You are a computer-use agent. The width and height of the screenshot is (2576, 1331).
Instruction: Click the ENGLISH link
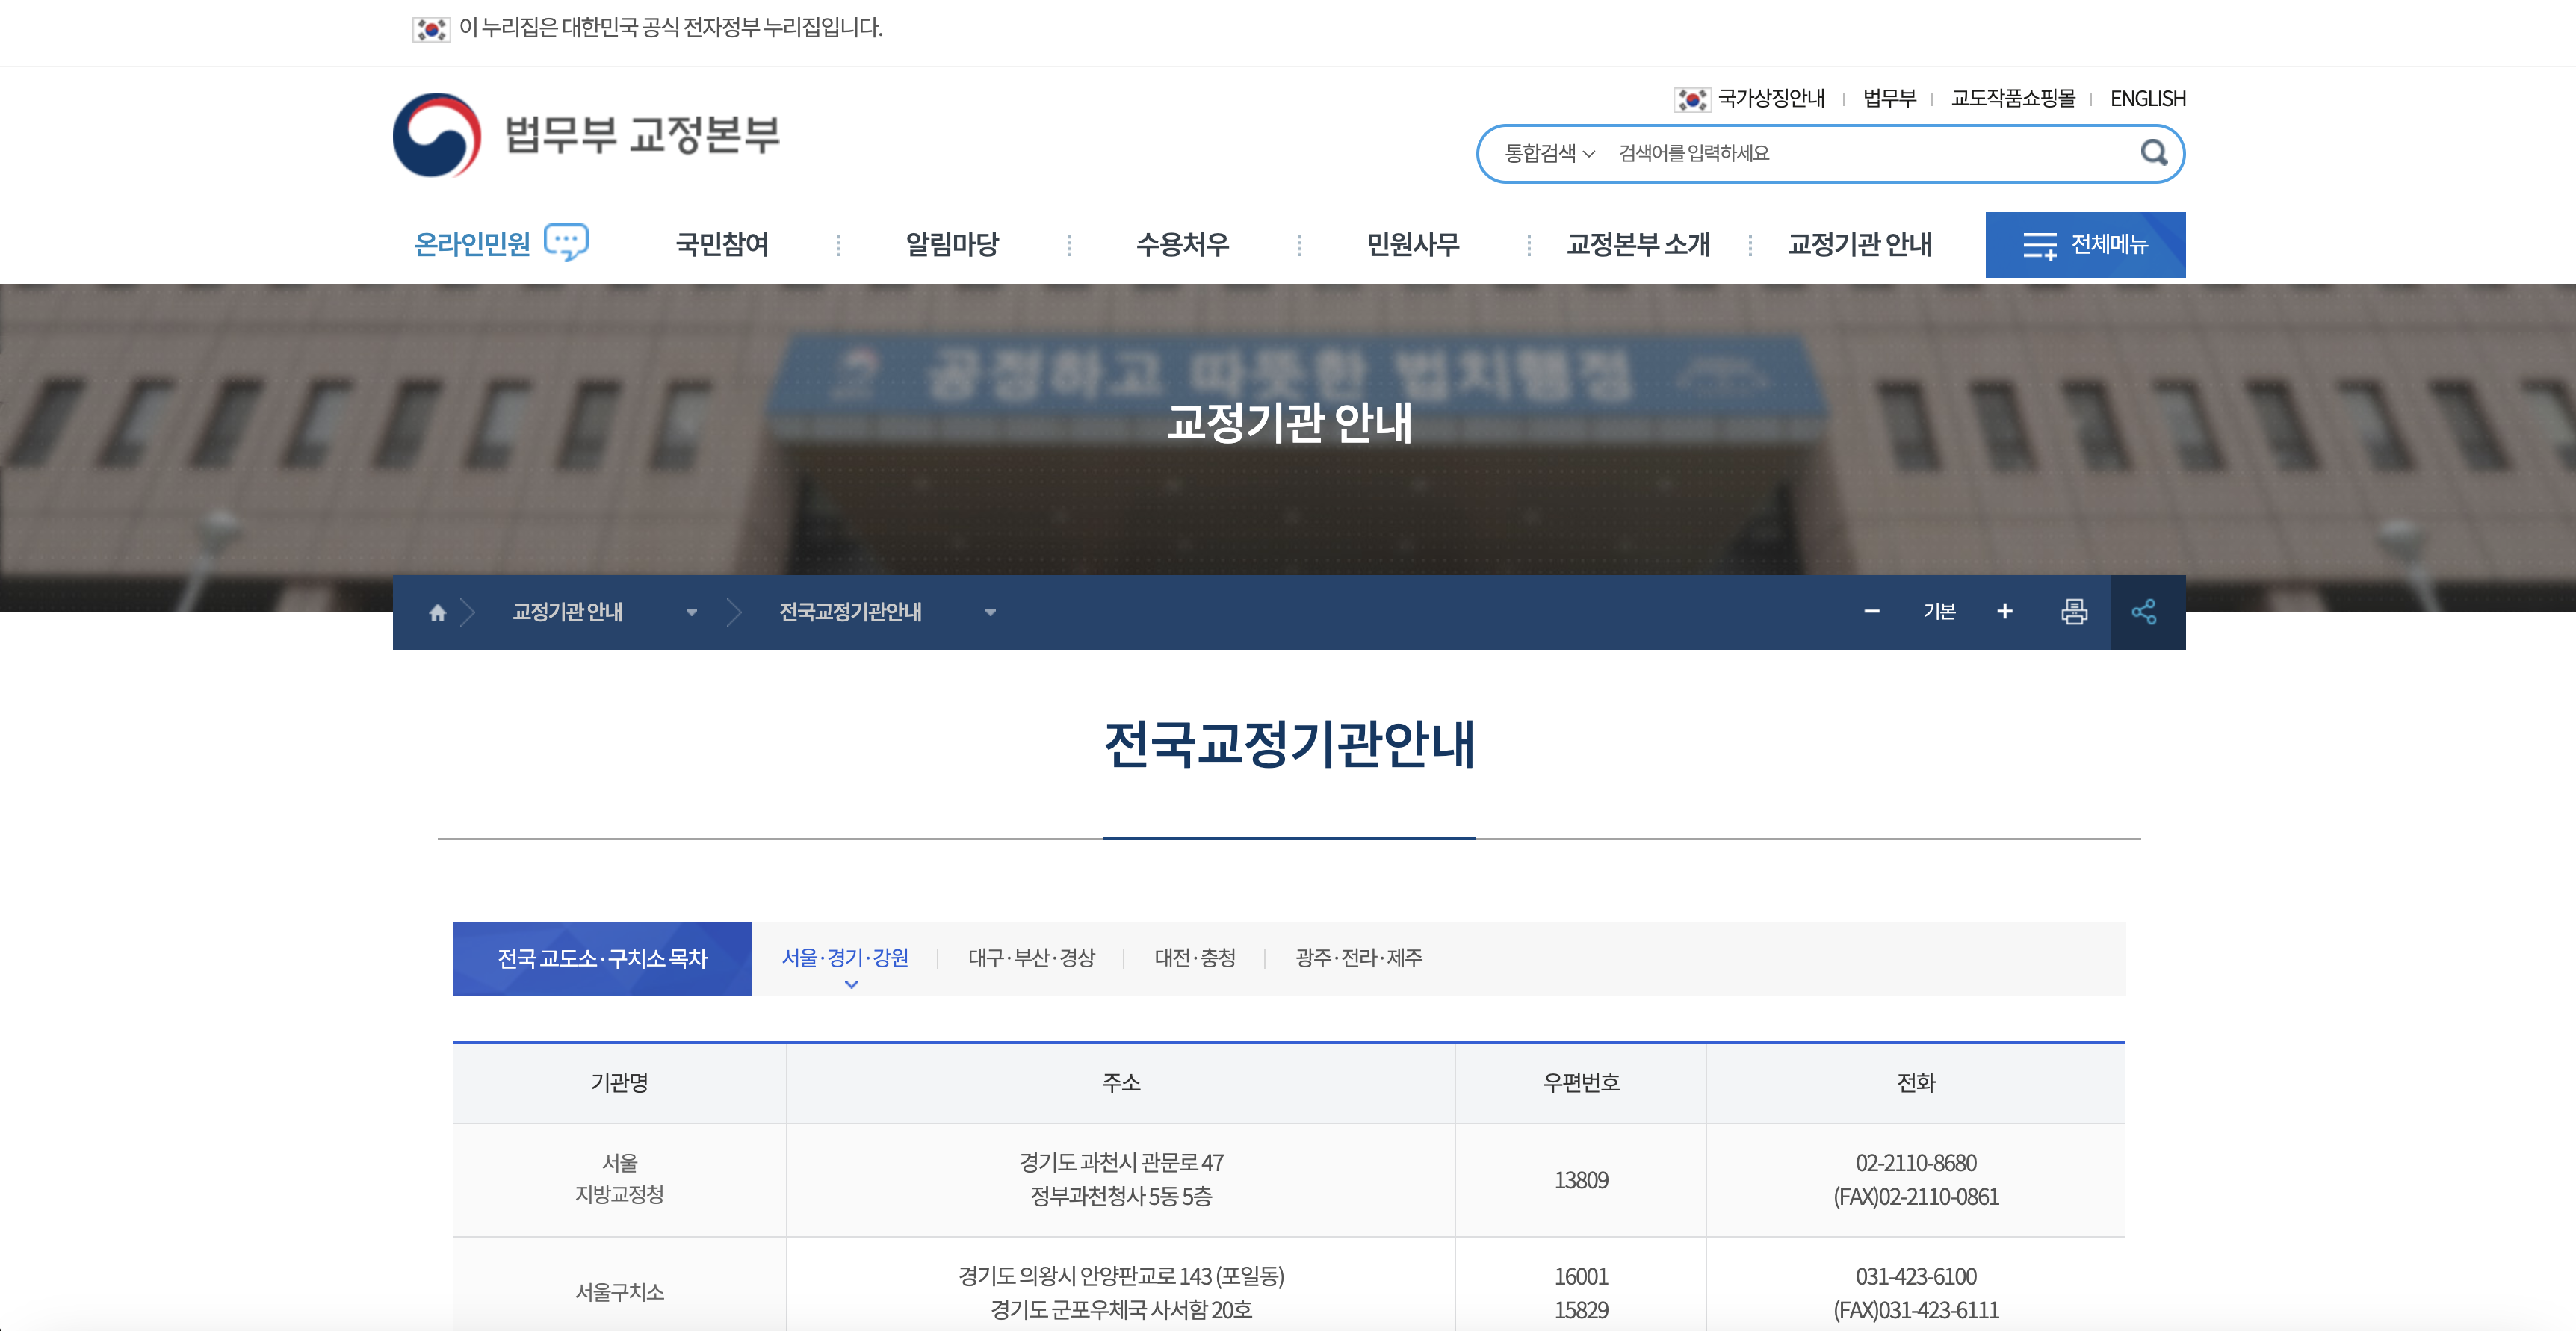(2147, 98)
